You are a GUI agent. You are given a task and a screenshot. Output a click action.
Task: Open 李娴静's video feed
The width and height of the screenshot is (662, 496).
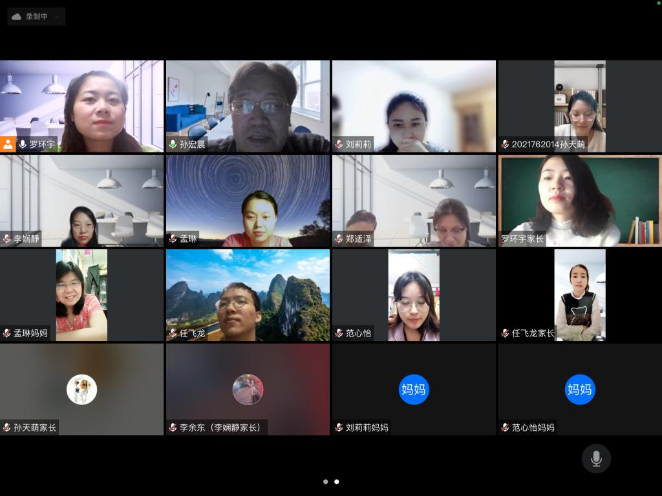tap(81, 200)
